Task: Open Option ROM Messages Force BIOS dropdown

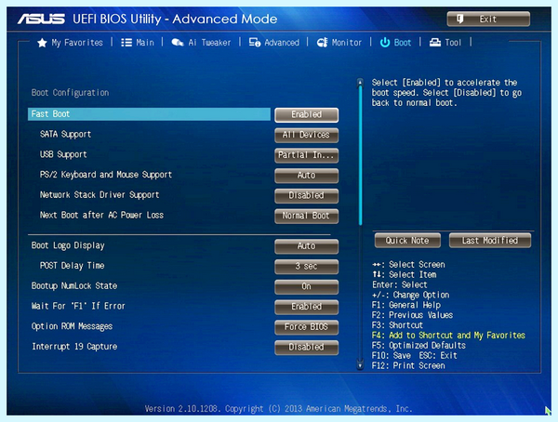Action: [306, 327]
